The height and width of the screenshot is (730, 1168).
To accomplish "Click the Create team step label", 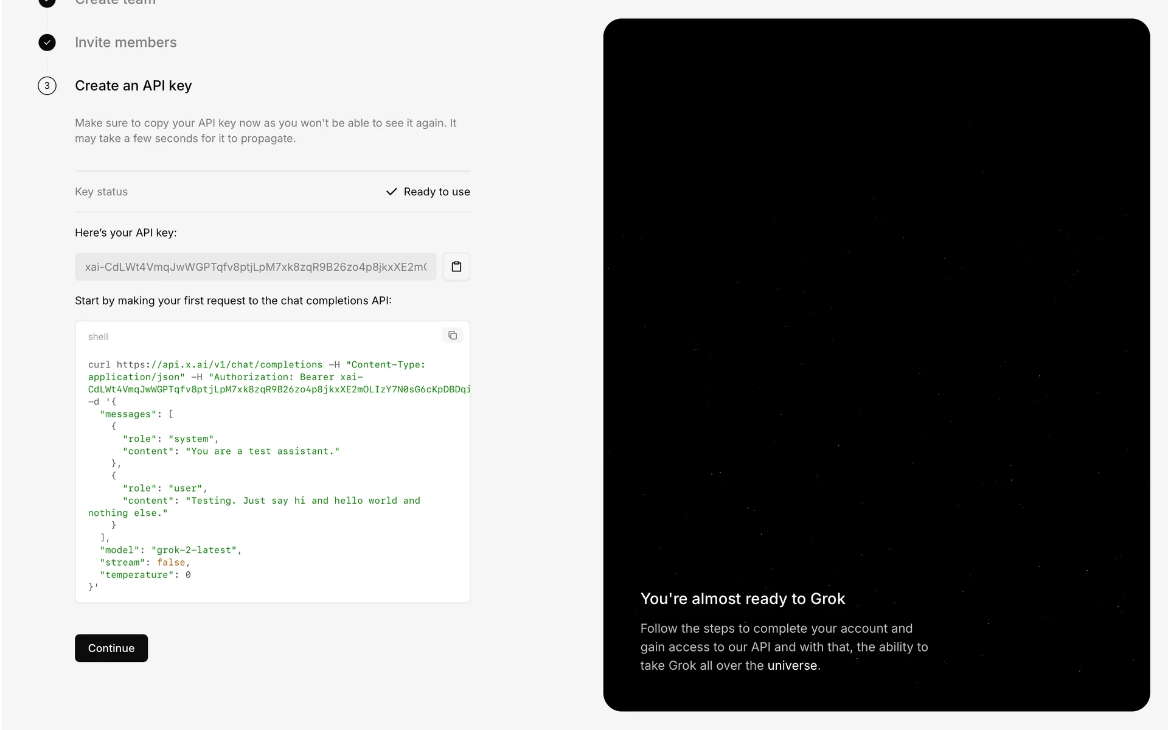I will point(115,2).
